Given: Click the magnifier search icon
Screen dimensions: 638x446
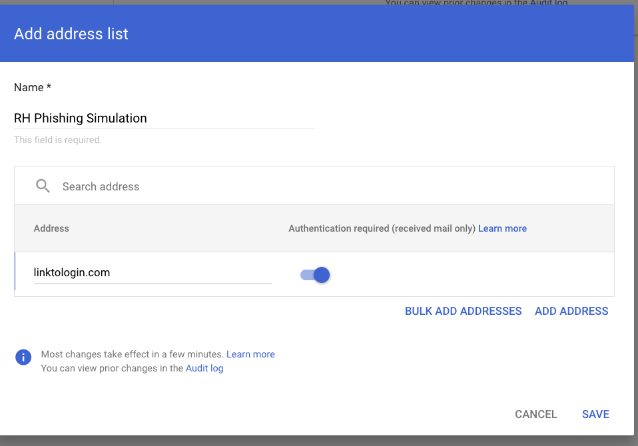Looking at the screenshot, I should [x=43, y=186].
